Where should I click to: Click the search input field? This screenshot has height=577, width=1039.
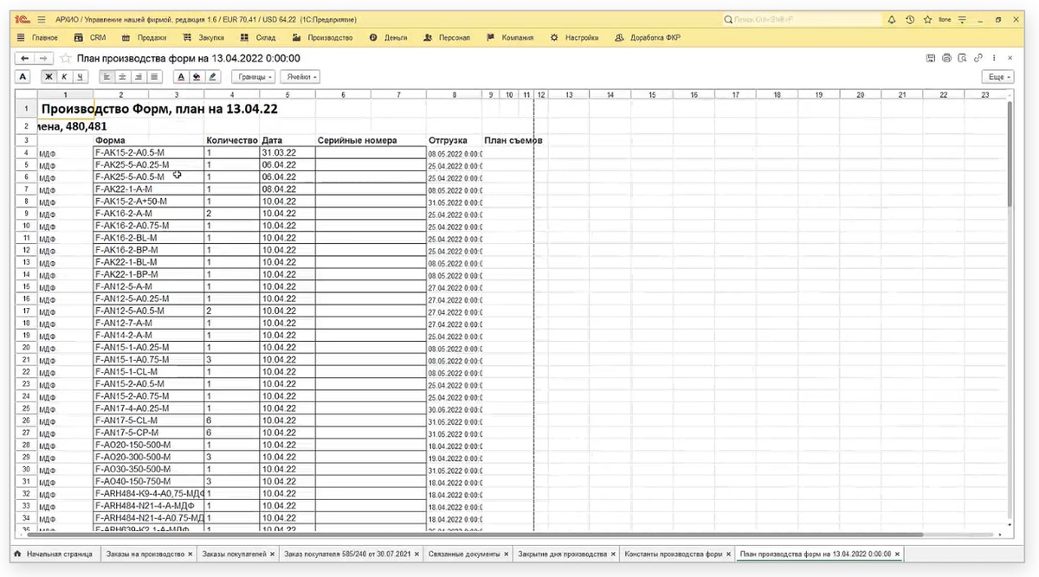(797, 19)
